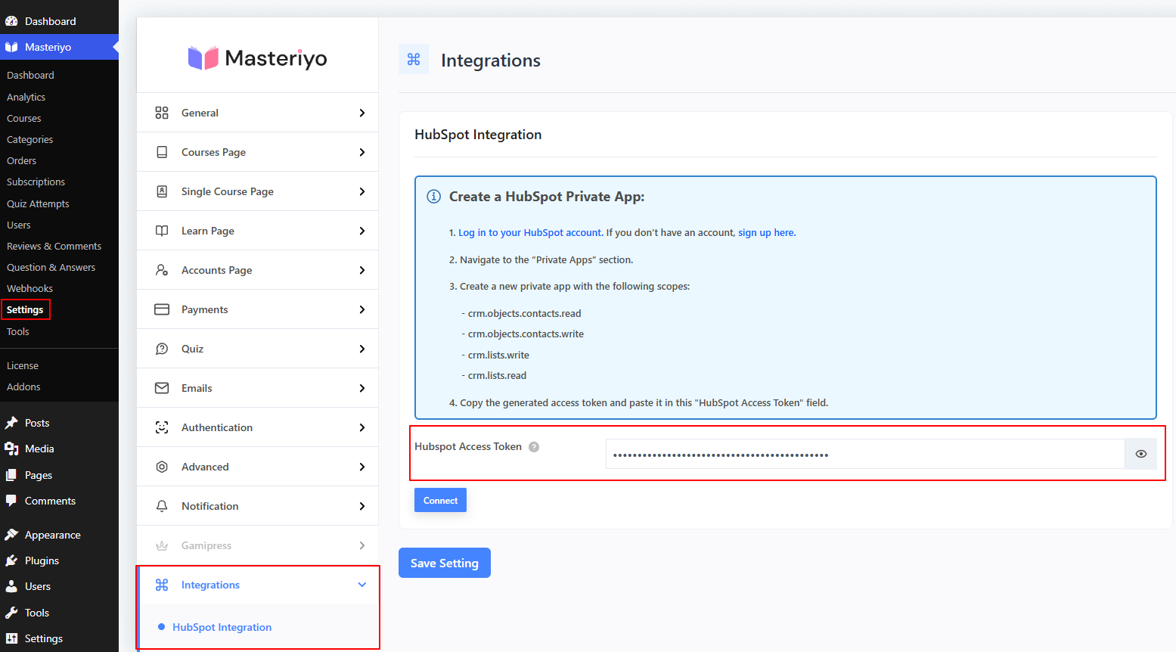Viewport: 1176px width, 652px height.
Task: Click the Integrations header command icon
Action: (x=414, y=59)
